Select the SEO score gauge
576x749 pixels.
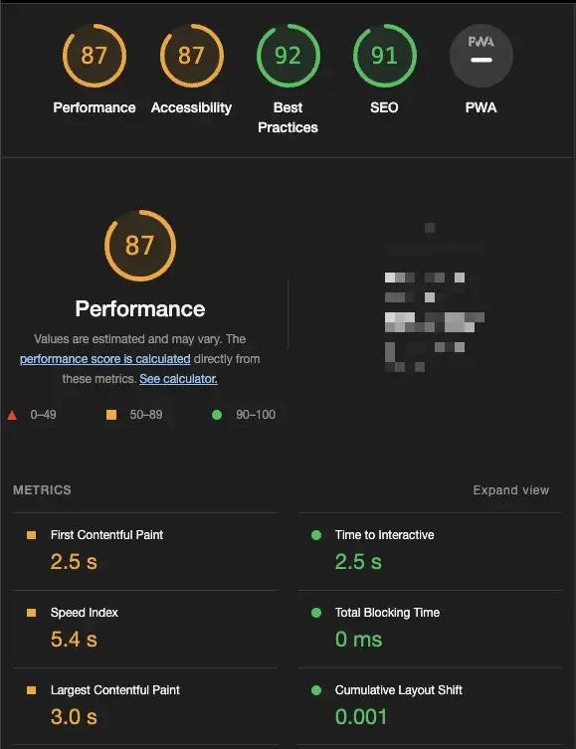384,56
